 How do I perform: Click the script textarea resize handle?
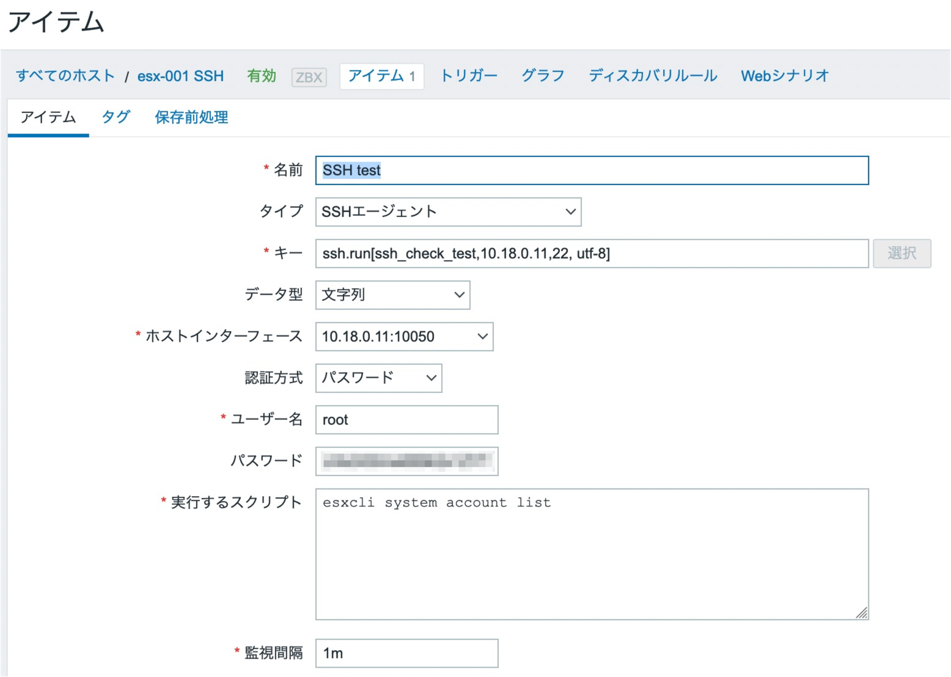click(862, 613)
